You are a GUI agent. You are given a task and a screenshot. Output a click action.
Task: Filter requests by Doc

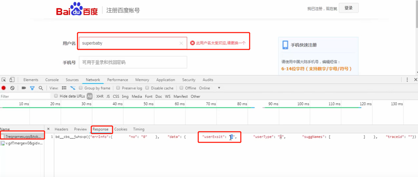point(159,96)
